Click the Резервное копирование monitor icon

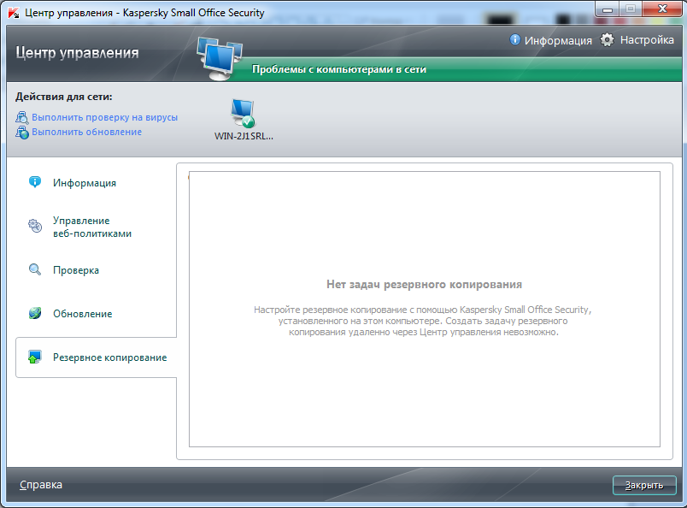[35, 357]
